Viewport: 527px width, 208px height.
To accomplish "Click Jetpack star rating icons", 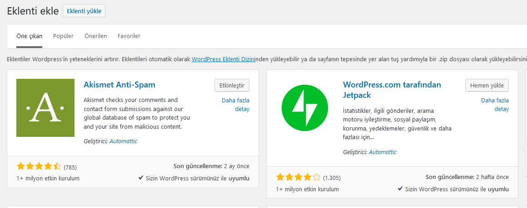I will pos(298,177).
